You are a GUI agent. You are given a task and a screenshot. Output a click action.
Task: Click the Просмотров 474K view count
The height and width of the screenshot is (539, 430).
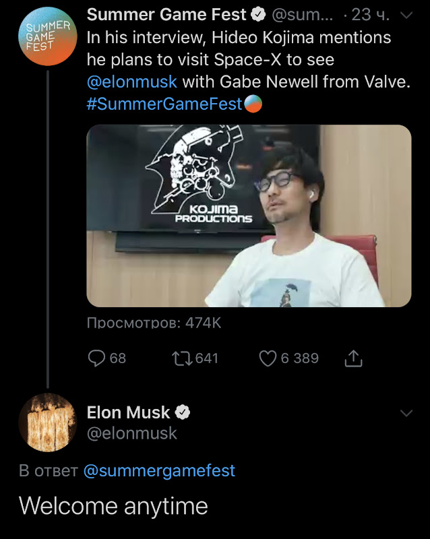pos(154,323)
